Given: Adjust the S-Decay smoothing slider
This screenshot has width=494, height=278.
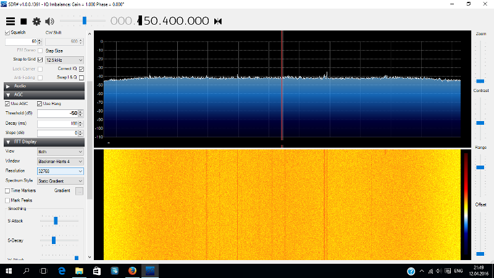Looking at the screenshot, I should click(x=54, y=240).
